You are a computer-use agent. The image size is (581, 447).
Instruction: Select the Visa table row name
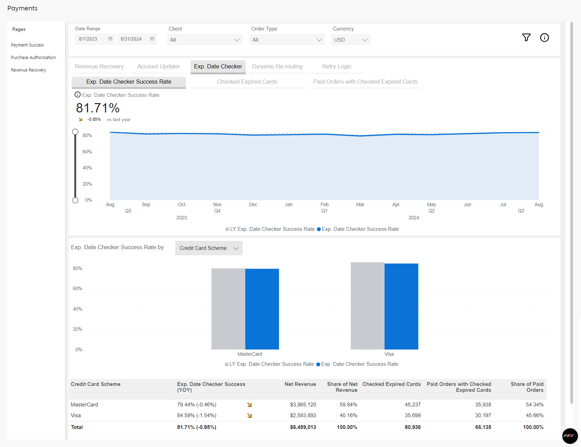pyautogui.click(x=76, y=415)
